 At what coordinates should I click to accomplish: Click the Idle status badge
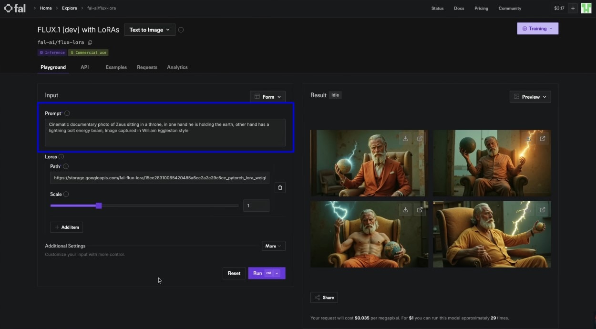[x=335, y=95]
